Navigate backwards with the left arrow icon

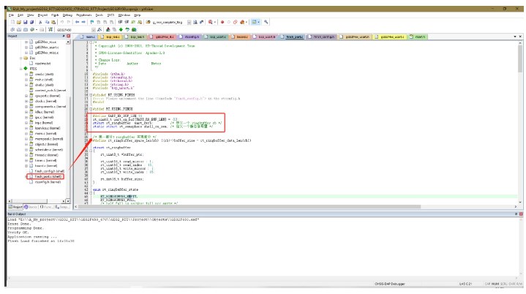coord(77,22)
